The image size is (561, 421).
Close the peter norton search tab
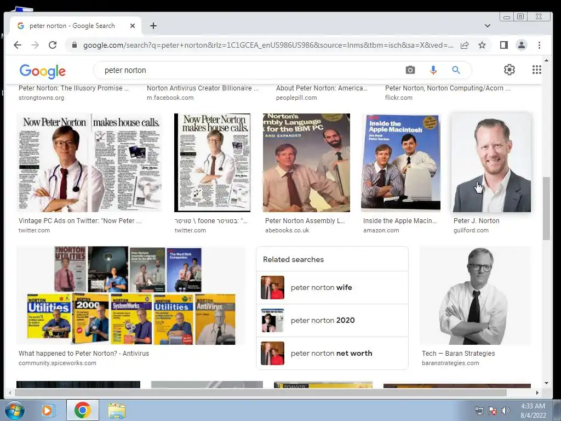pyautogui.click(x=133, y=26)
